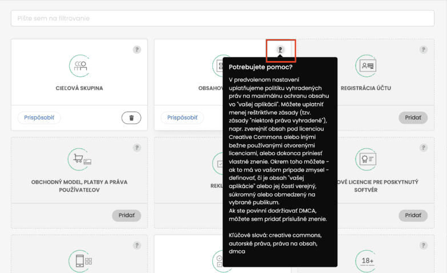Screen dimensions: 447x273
Task: Click the certificate icon on licence card
Action: click(366, 160)
